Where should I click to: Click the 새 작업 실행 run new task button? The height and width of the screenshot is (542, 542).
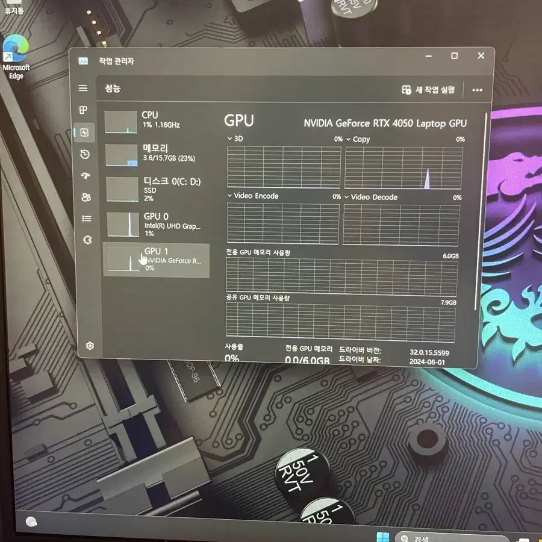pyautogui.click(x=428, y=90)
